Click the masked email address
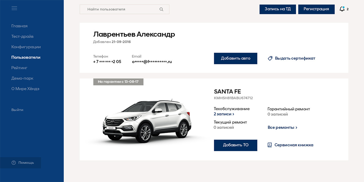The image size is (364, 182). [x=152, y=62]
